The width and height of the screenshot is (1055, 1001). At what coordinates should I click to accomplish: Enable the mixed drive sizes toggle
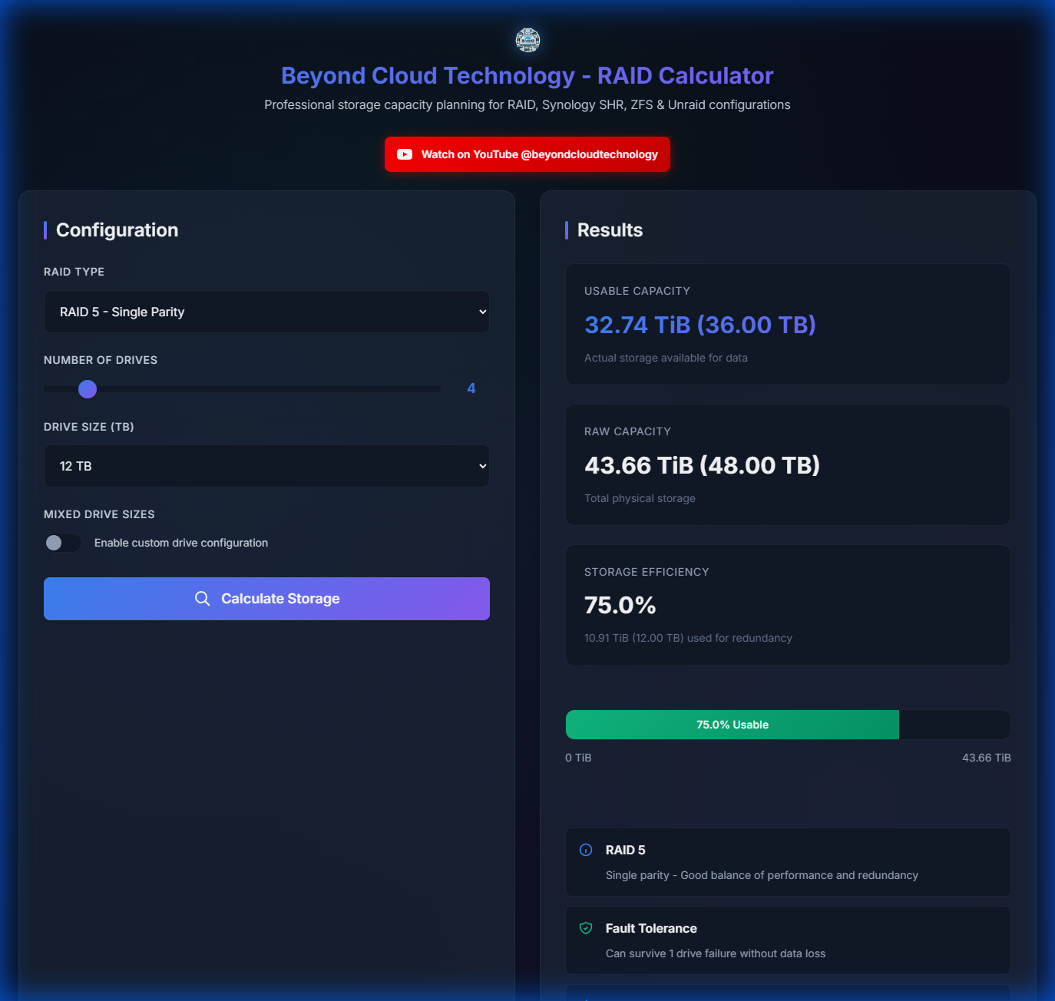coord(62,543)
